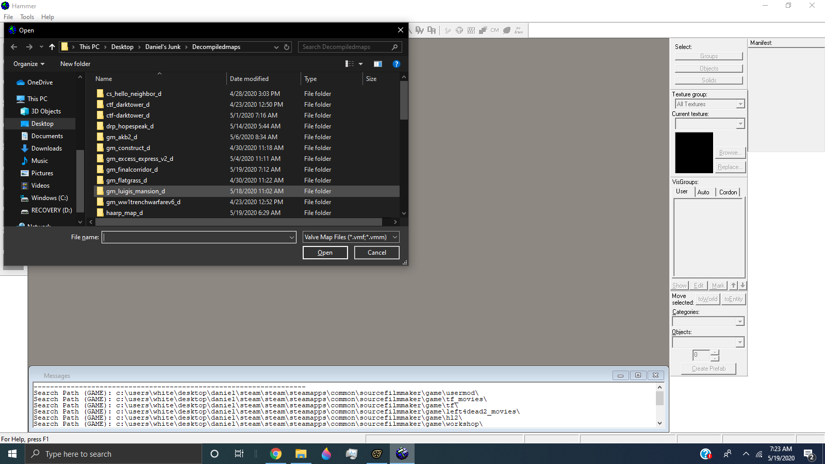Screen dimensions: 825x464
Task: Move VisGroup up with the arrow button
Action: tap(734, 286)
